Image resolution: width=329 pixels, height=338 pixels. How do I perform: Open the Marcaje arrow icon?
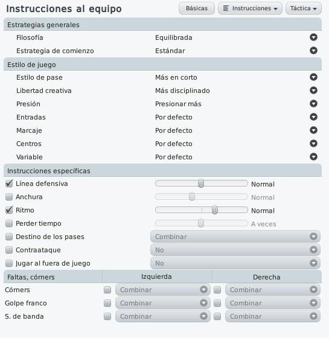(x=313, y=130)
